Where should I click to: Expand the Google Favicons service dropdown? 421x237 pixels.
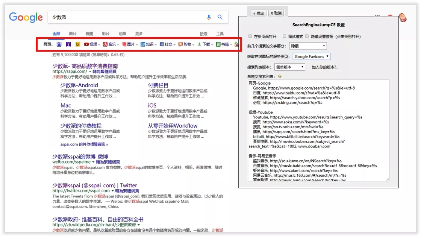[311, 57]
